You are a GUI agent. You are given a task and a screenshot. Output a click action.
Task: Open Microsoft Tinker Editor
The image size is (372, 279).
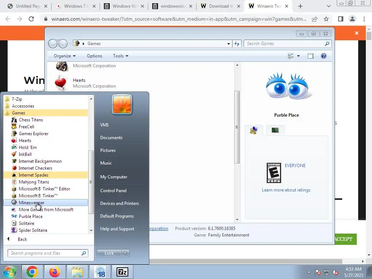coord(44,189)
